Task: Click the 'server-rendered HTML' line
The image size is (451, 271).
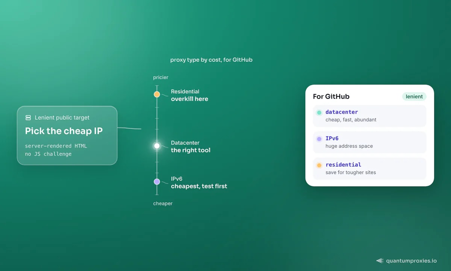Action: 56,146
